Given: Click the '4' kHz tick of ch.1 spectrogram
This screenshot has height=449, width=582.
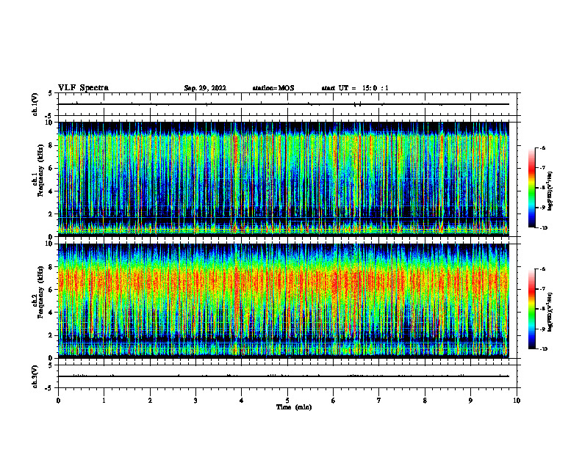Looking at the screenshot, I should [51, 191].
